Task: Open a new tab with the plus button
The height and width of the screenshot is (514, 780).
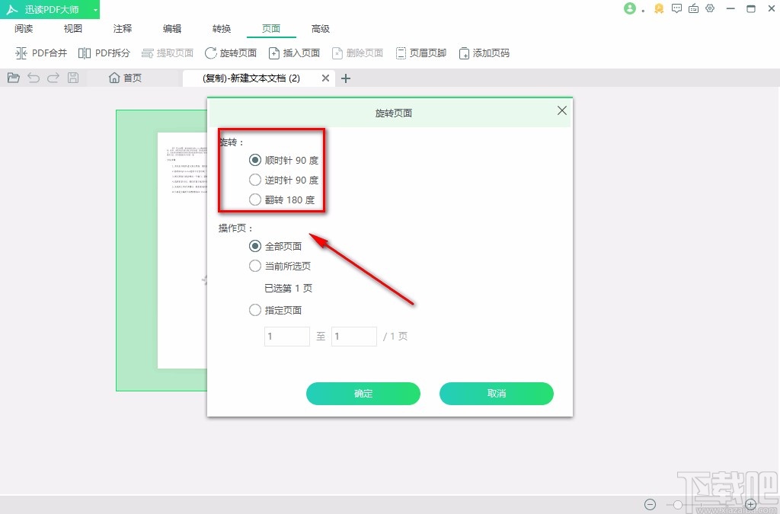Action: (346, 78)
